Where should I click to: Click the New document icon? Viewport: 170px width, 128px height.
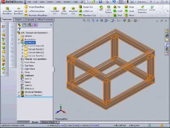[x=87, y=2]
